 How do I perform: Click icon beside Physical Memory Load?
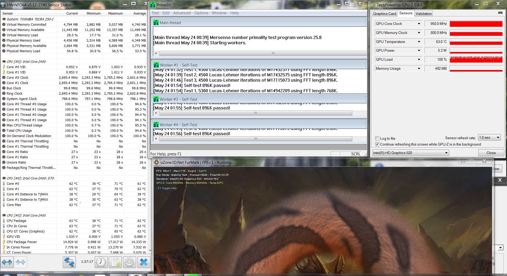(x=4, y=51)
